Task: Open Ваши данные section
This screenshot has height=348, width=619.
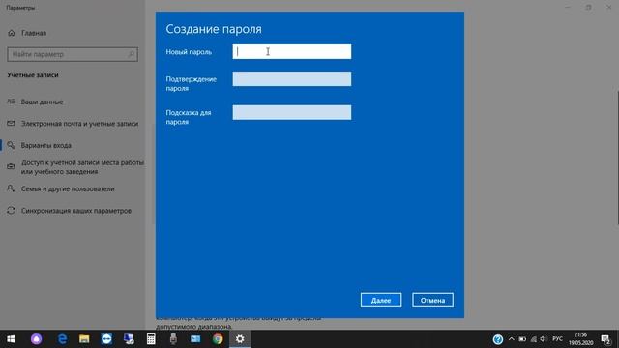Action: [x=43, y=101]
